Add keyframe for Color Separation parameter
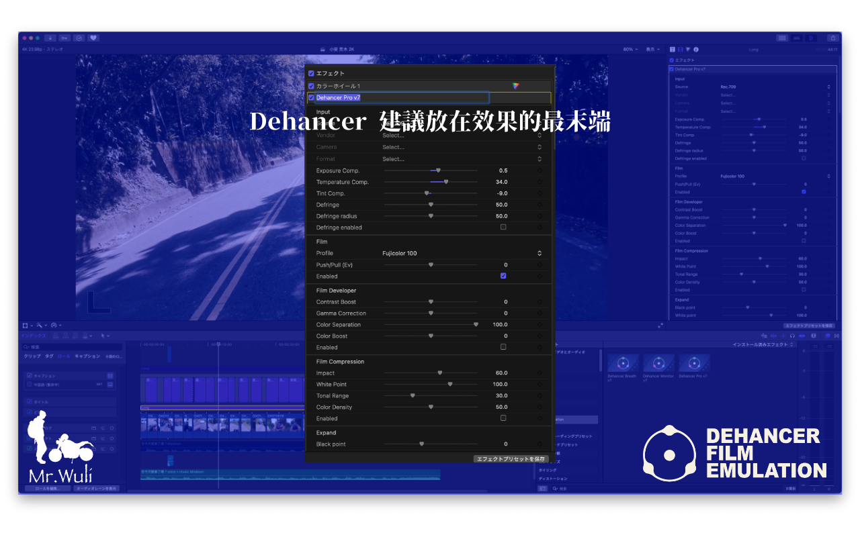 pos(540,325)
